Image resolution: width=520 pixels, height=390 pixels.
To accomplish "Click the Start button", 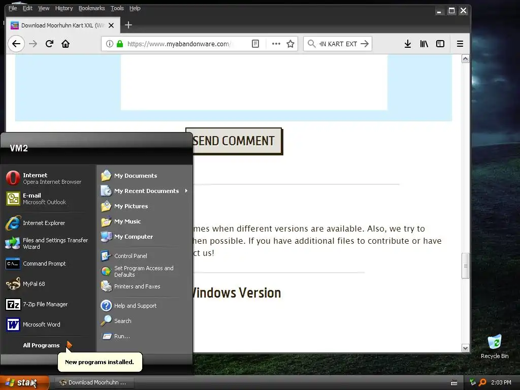I will point(24,382).
